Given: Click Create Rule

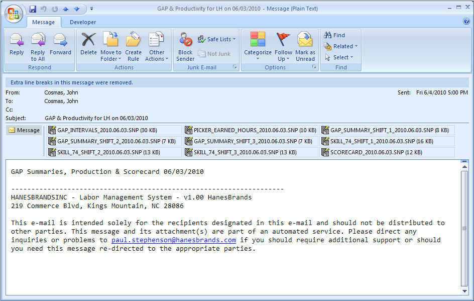Looking at the screenshot, I should (134, 47).
